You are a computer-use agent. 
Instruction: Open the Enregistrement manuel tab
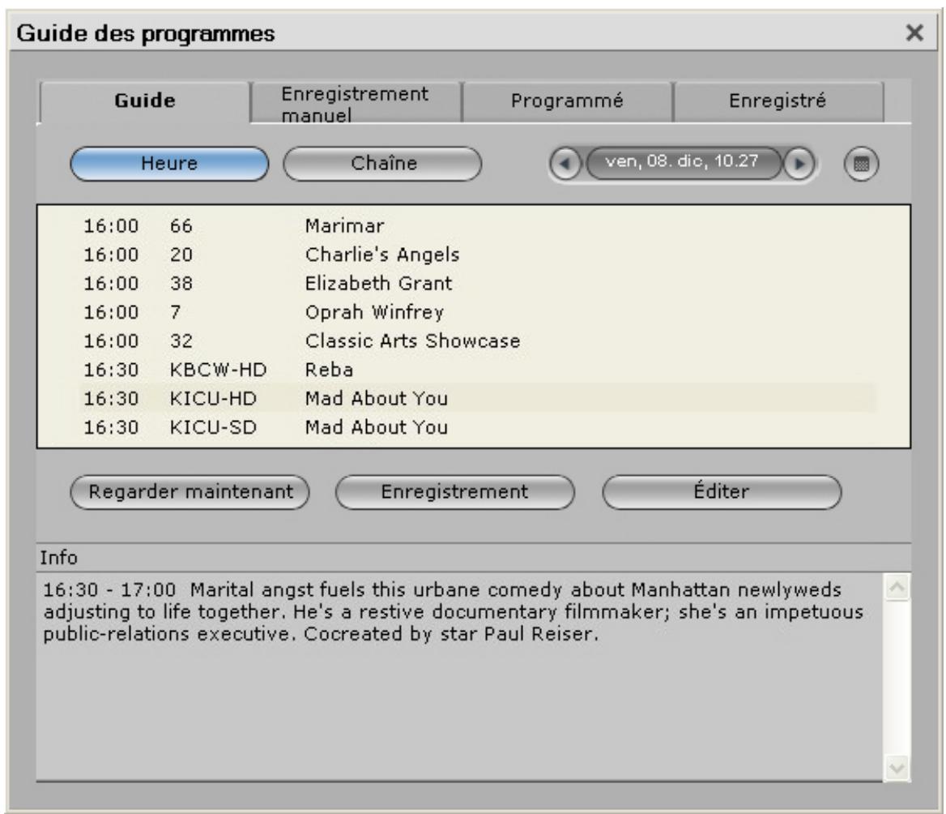[x=356, y=103]
